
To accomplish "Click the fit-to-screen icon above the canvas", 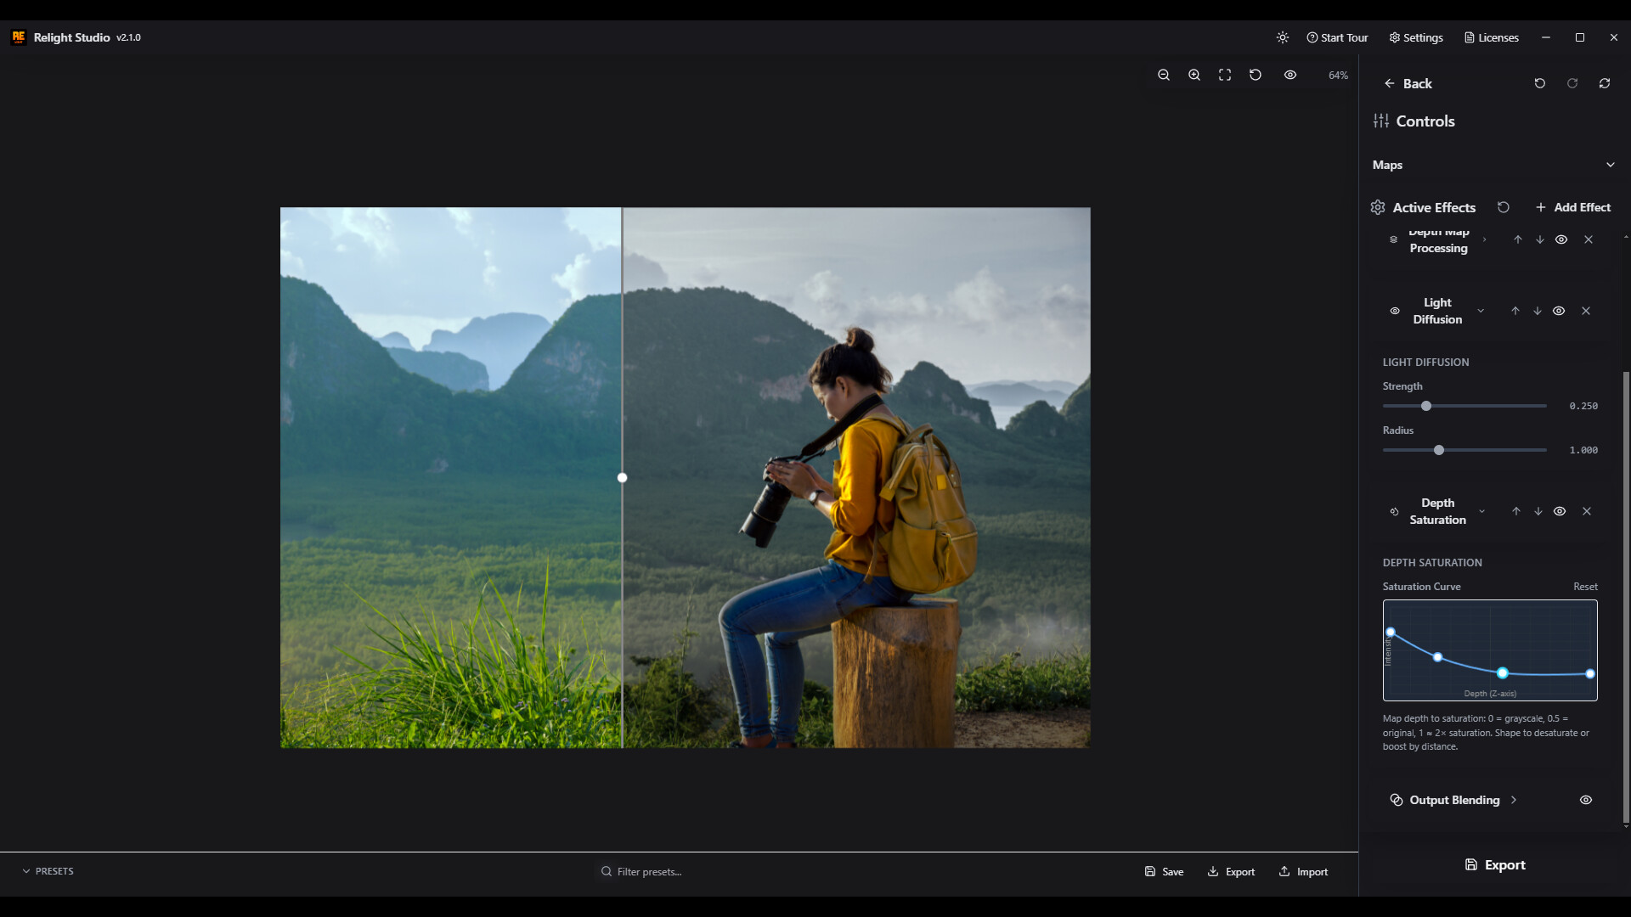I will click(x=1224, y=75).
